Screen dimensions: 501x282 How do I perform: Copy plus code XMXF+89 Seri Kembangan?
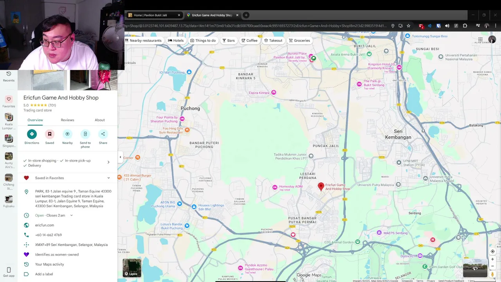coord(71,245)
